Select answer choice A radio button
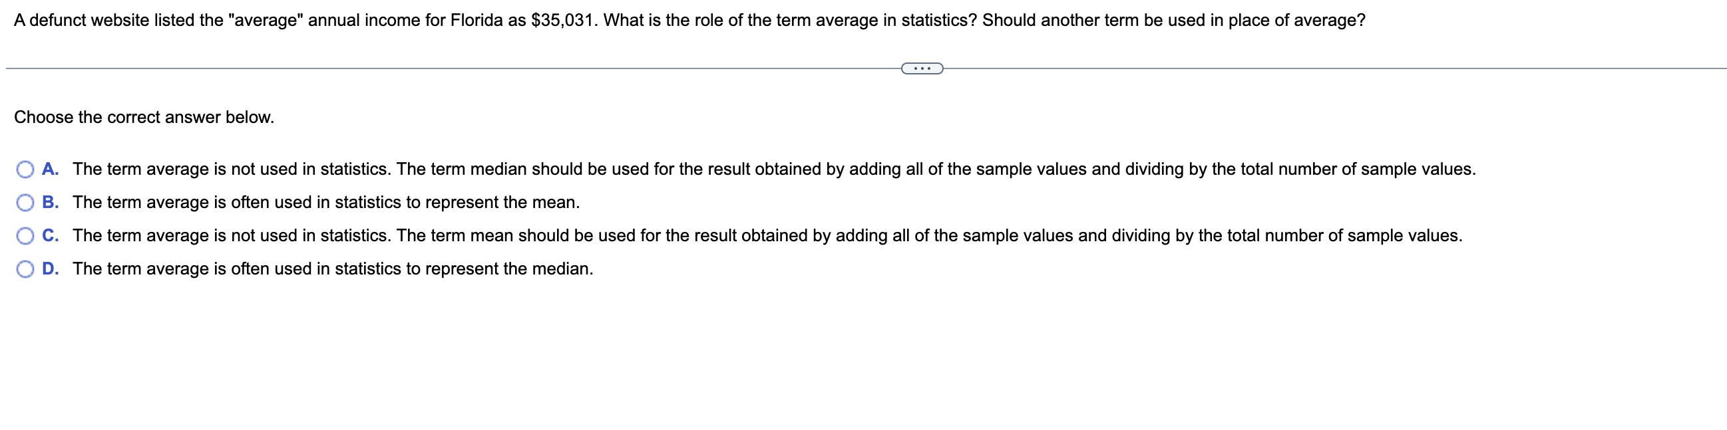 pyautogui.click(x=25, y=170)
